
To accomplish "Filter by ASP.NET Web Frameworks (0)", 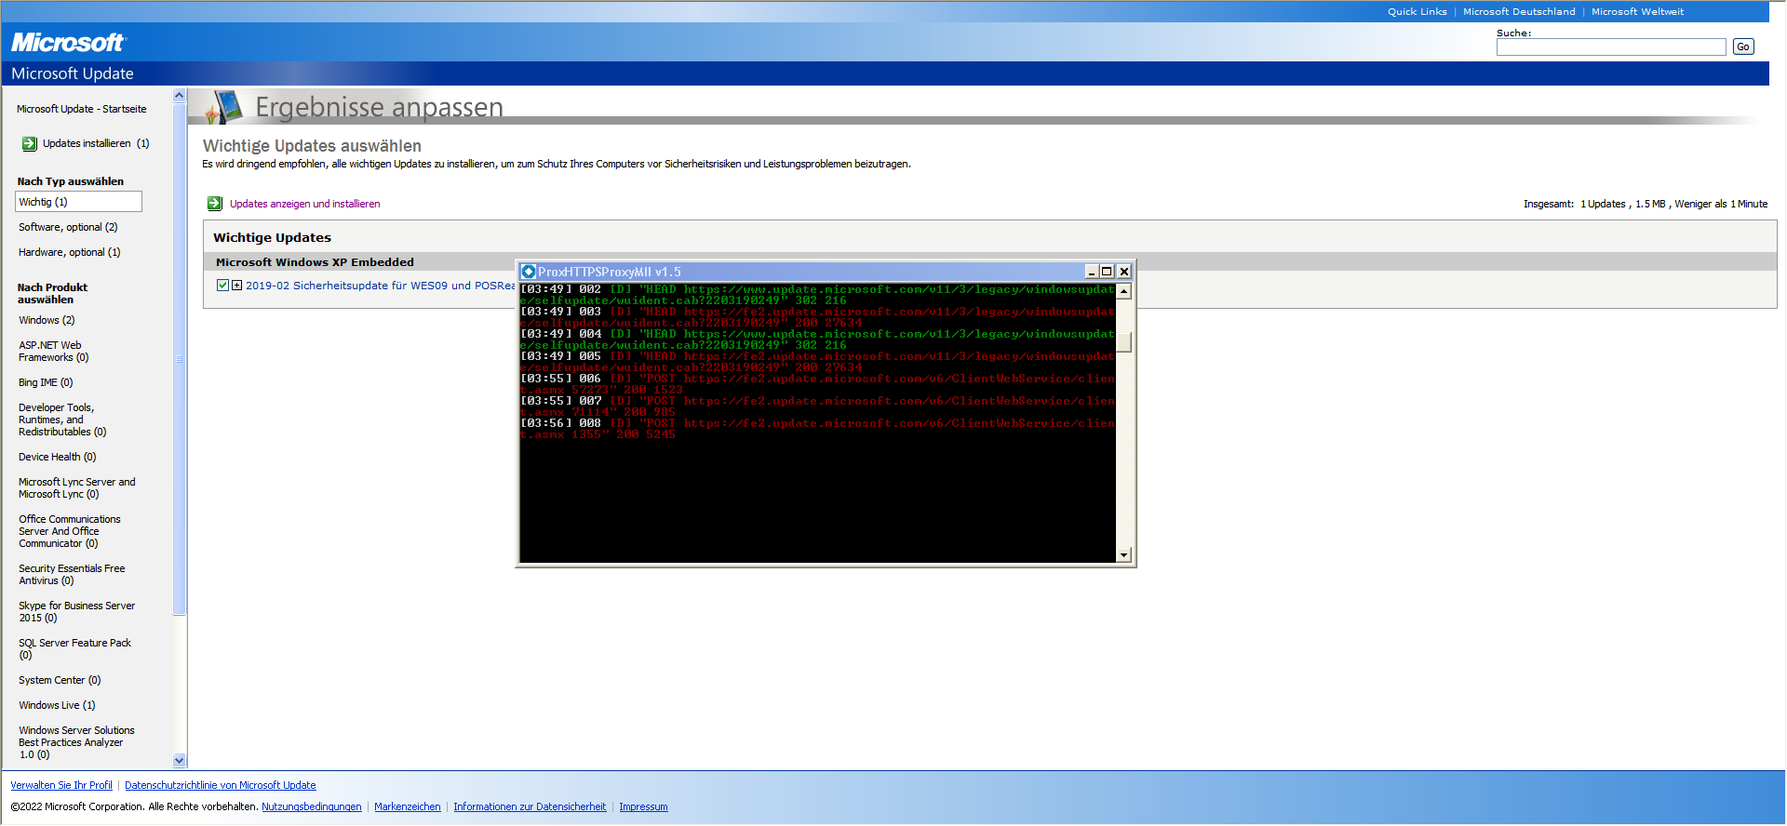I will (x=53, y=352).
